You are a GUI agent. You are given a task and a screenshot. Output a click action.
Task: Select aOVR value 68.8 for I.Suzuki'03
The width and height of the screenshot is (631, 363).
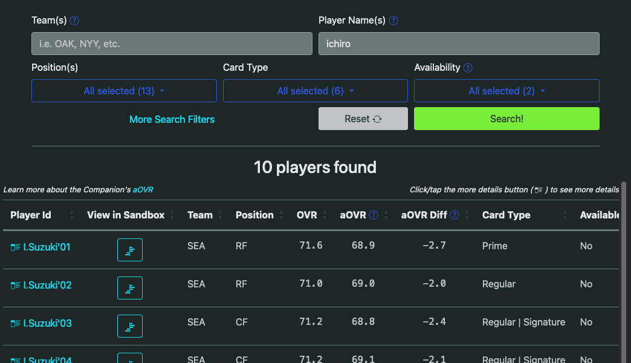[x=363, y=321]
